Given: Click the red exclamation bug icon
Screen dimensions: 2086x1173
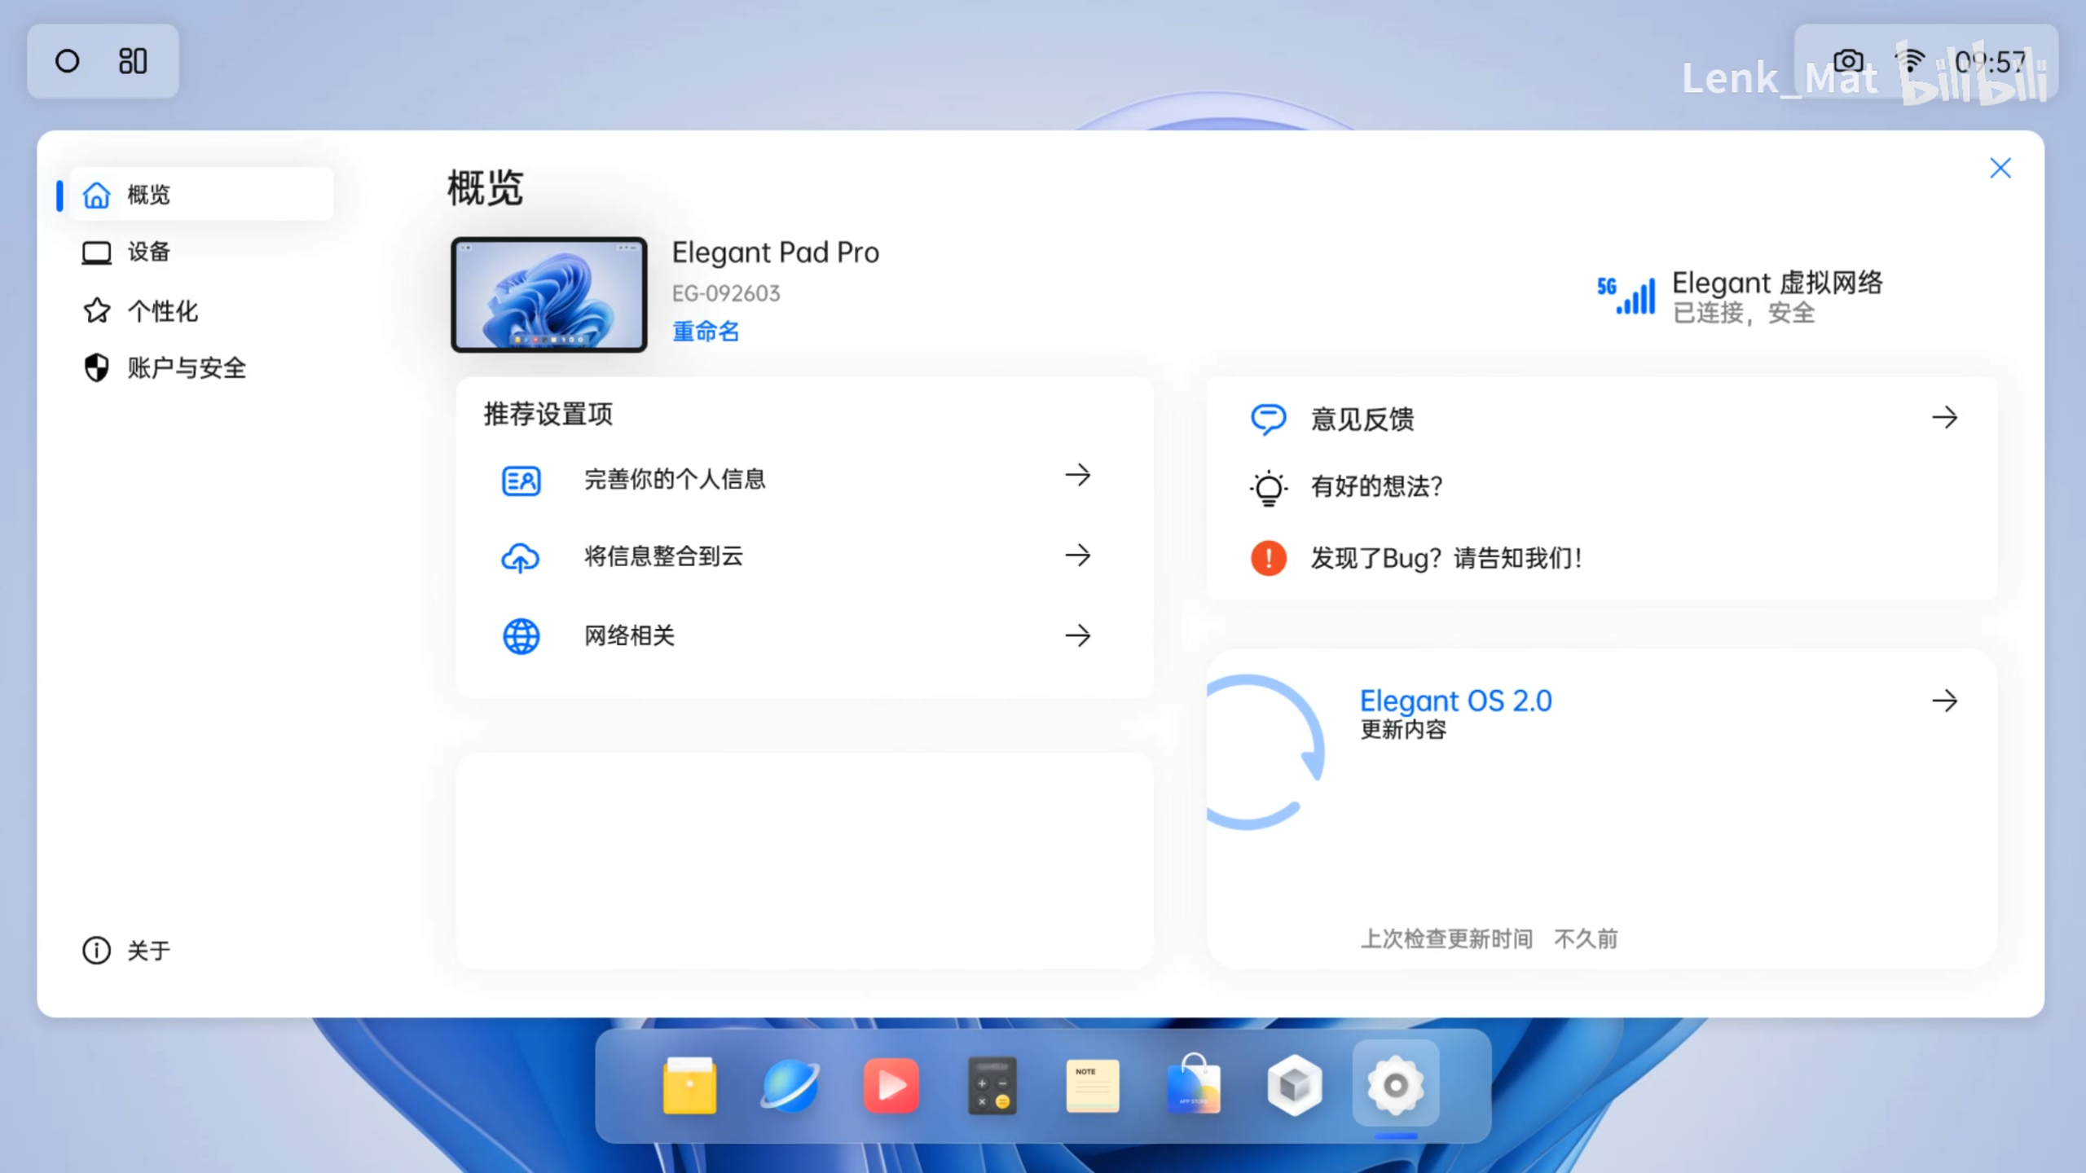Looking at the screenshot, I should (1268, 558).
